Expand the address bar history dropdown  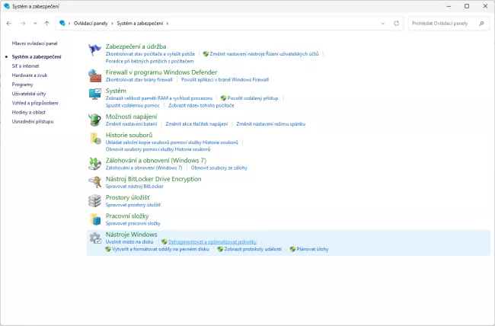382,24
